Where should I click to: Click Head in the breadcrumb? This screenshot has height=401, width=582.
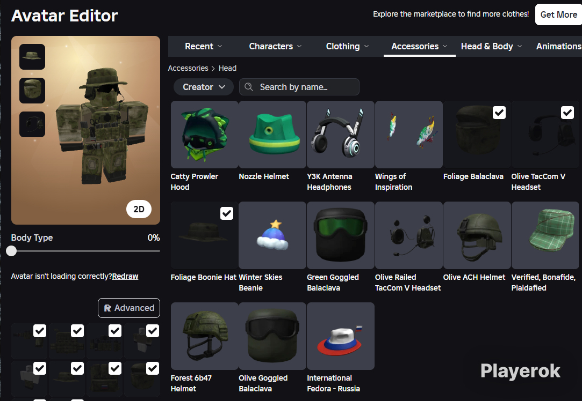tap(227, 68)
